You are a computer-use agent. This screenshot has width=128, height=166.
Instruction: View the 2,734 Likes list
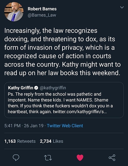(52, 141)
